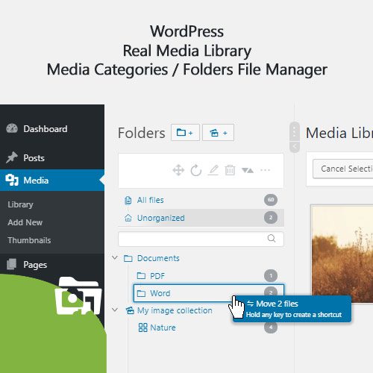Click the search magnifier icon
373x373 pixels.
272,239
